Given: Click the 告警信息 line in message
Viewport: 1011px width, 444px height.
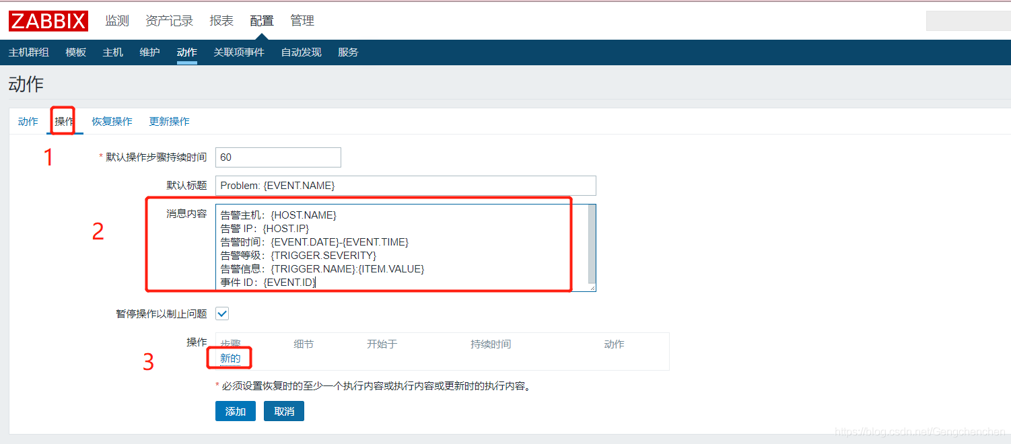Looking at the screenshot, I should 322,268.
